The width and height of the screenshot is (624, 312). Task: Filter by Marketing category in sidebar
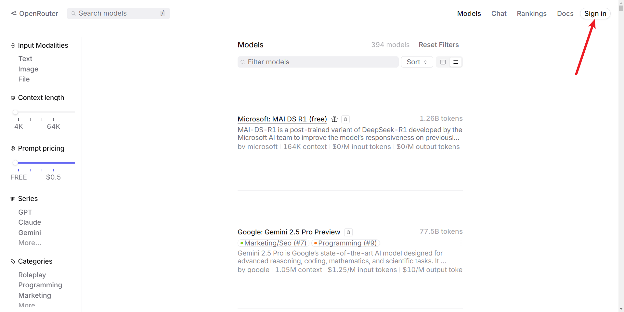tap(35, 295)
